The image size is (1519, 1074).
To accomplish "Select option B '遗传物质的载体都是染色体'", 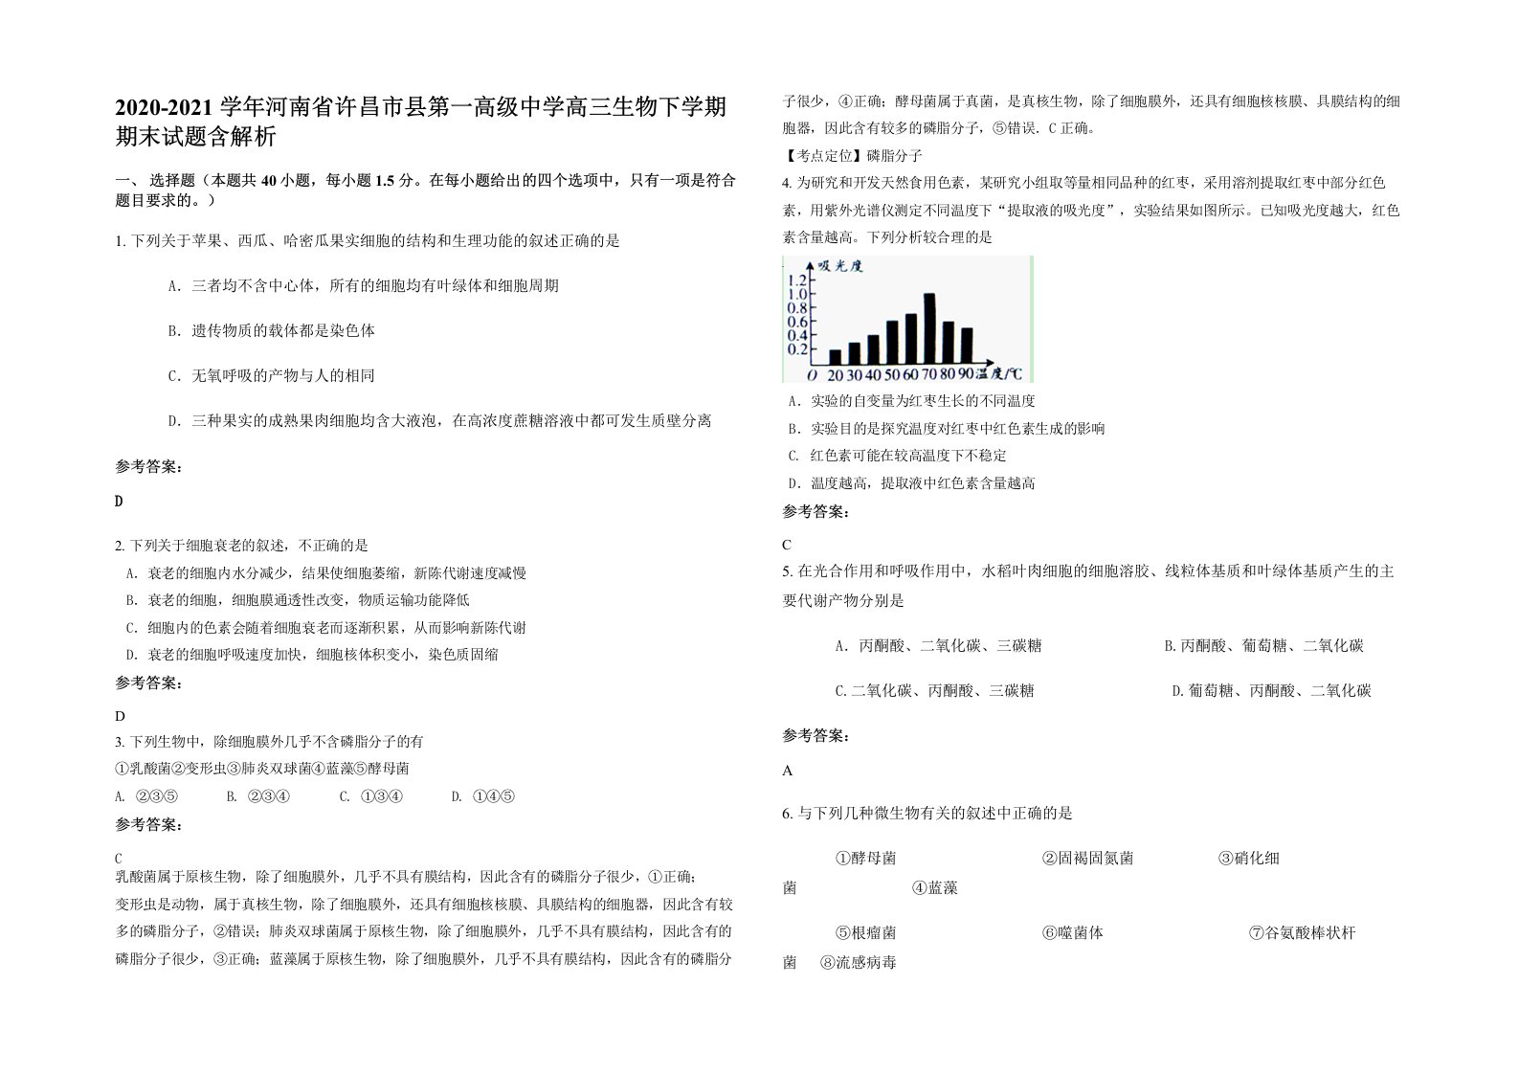I will [x=271, y=330].
